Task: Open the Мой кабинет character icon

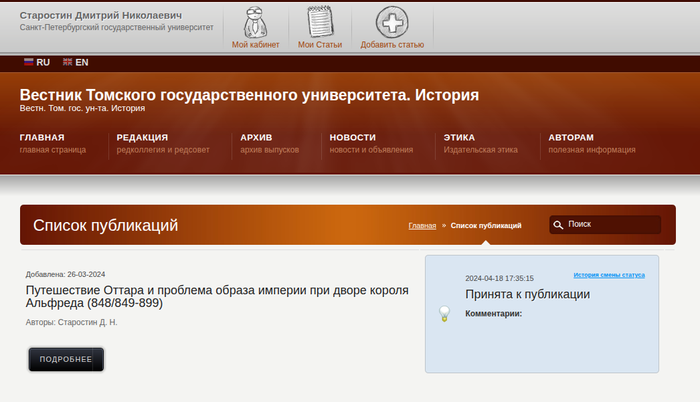Action: [x=255, y=22]
